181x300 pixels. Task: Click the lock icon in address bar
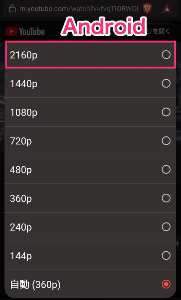coord(12,9)
